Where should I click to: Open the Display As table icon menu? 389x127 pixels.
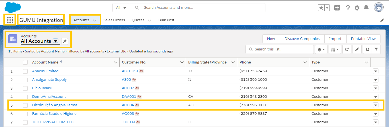(x=335, y=49)
